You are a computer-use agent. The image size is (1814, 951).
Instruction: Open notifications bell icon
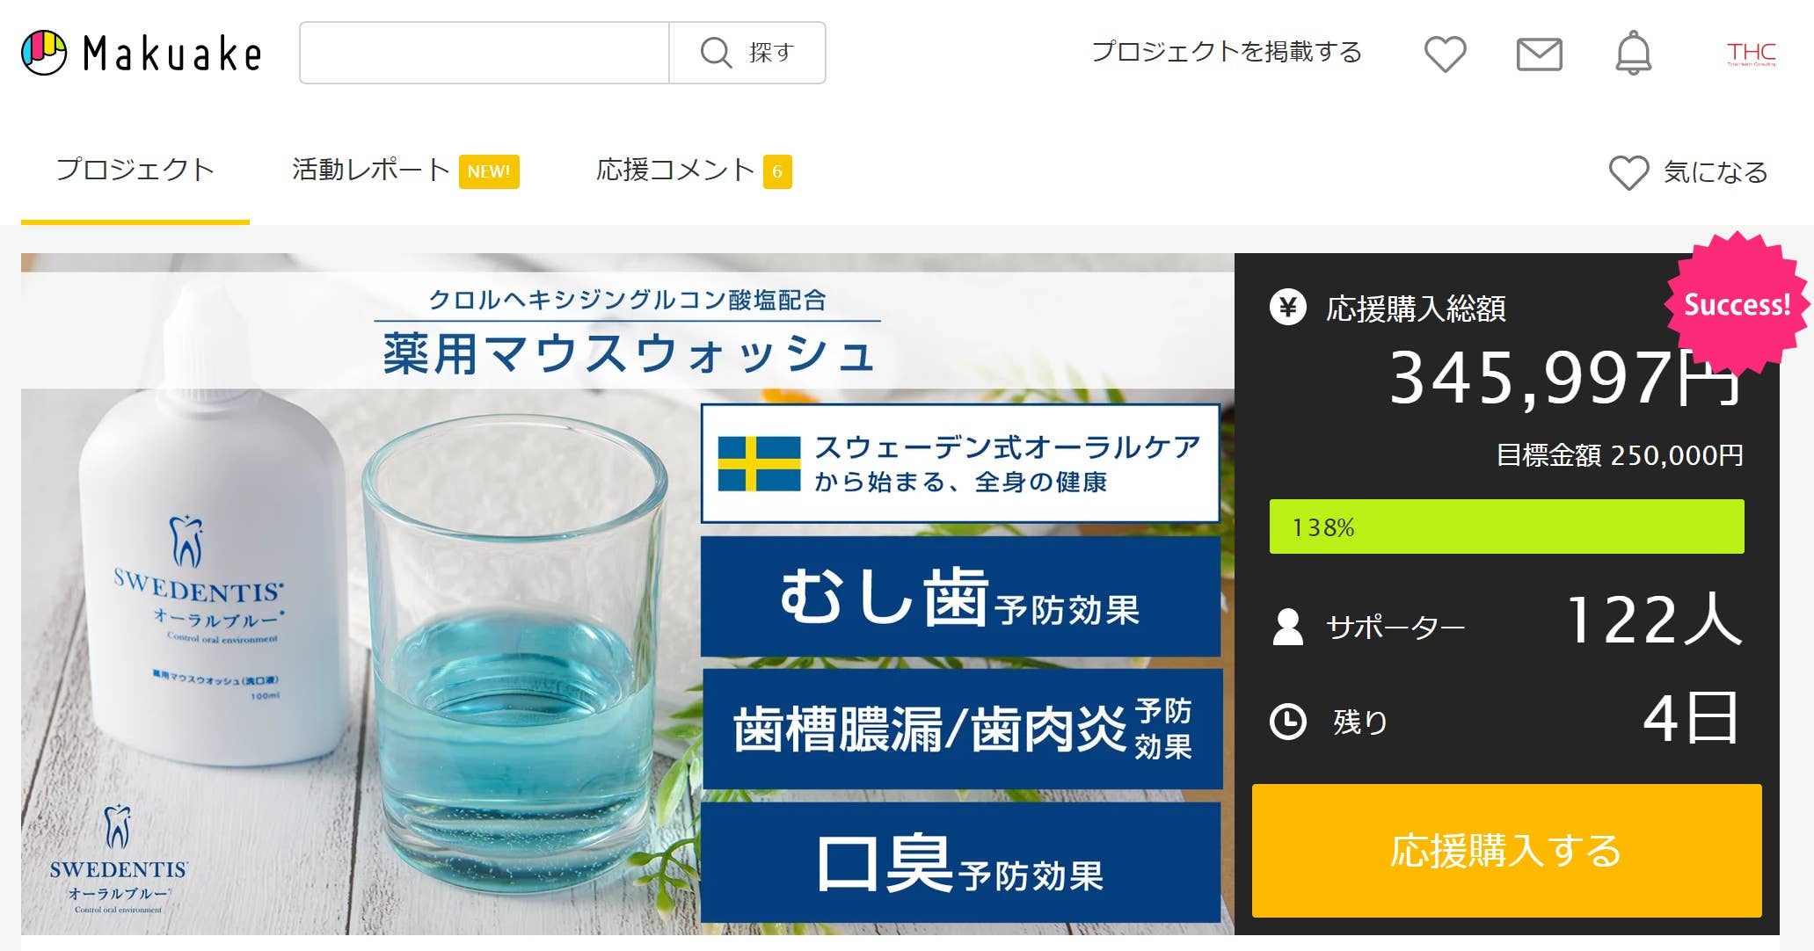coord(1633,53)
